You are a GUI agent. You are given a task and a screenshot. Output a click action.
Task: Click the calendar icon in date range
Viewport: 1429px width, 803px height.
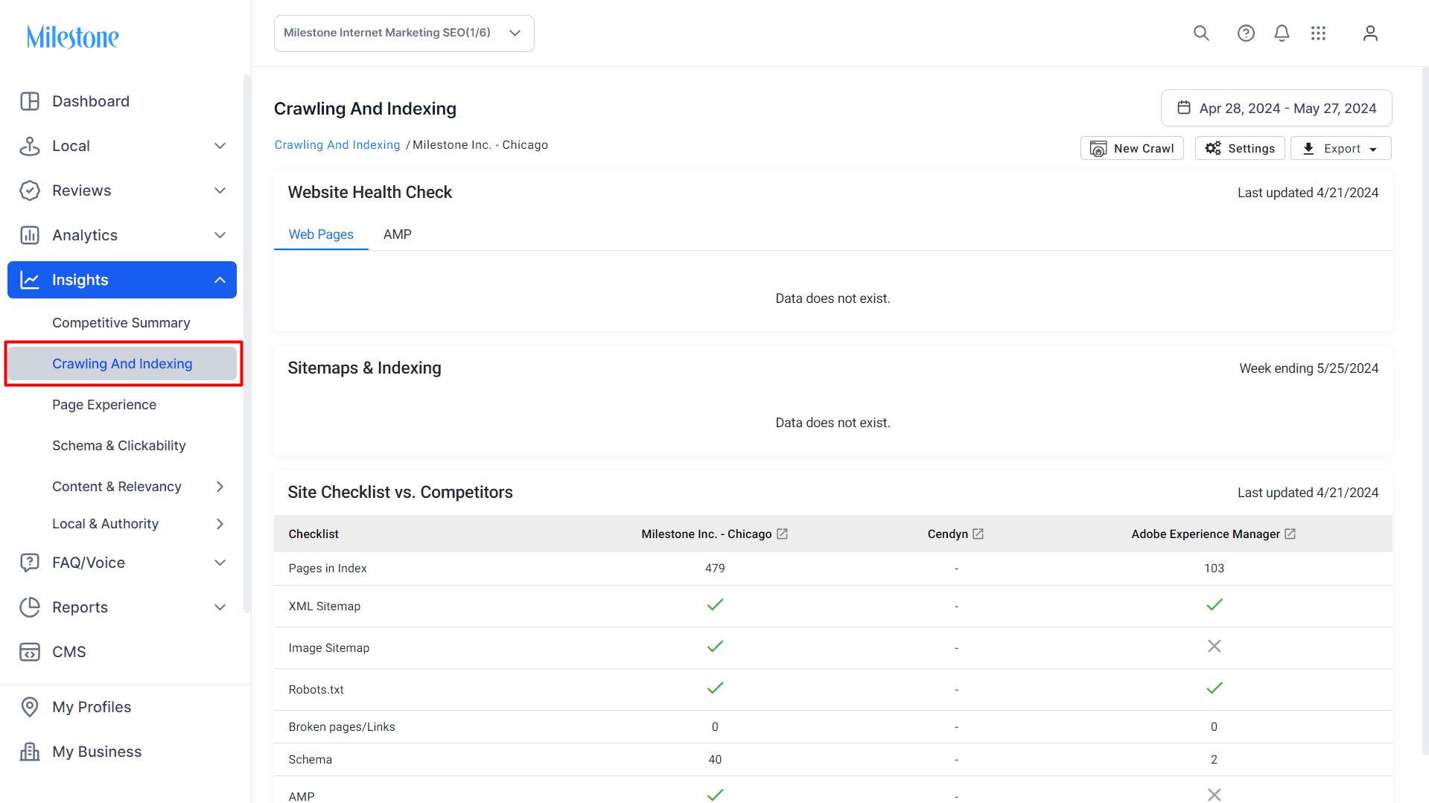tap(1184, 108)
